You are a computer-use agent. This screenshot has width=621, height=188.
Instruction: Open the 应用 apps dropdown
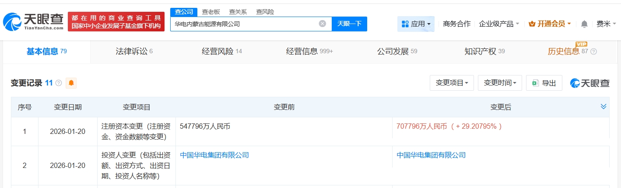tap(416, 24)
